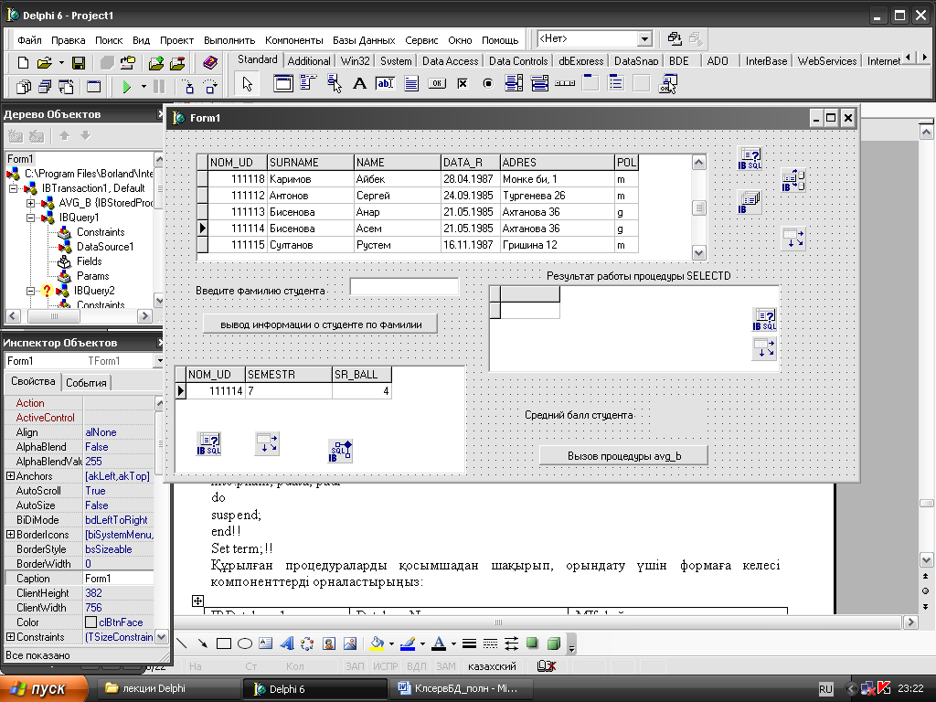The image size is (936, 702).
Task: Click the Toggle Form/Unit icon
Action: point(66,87)
